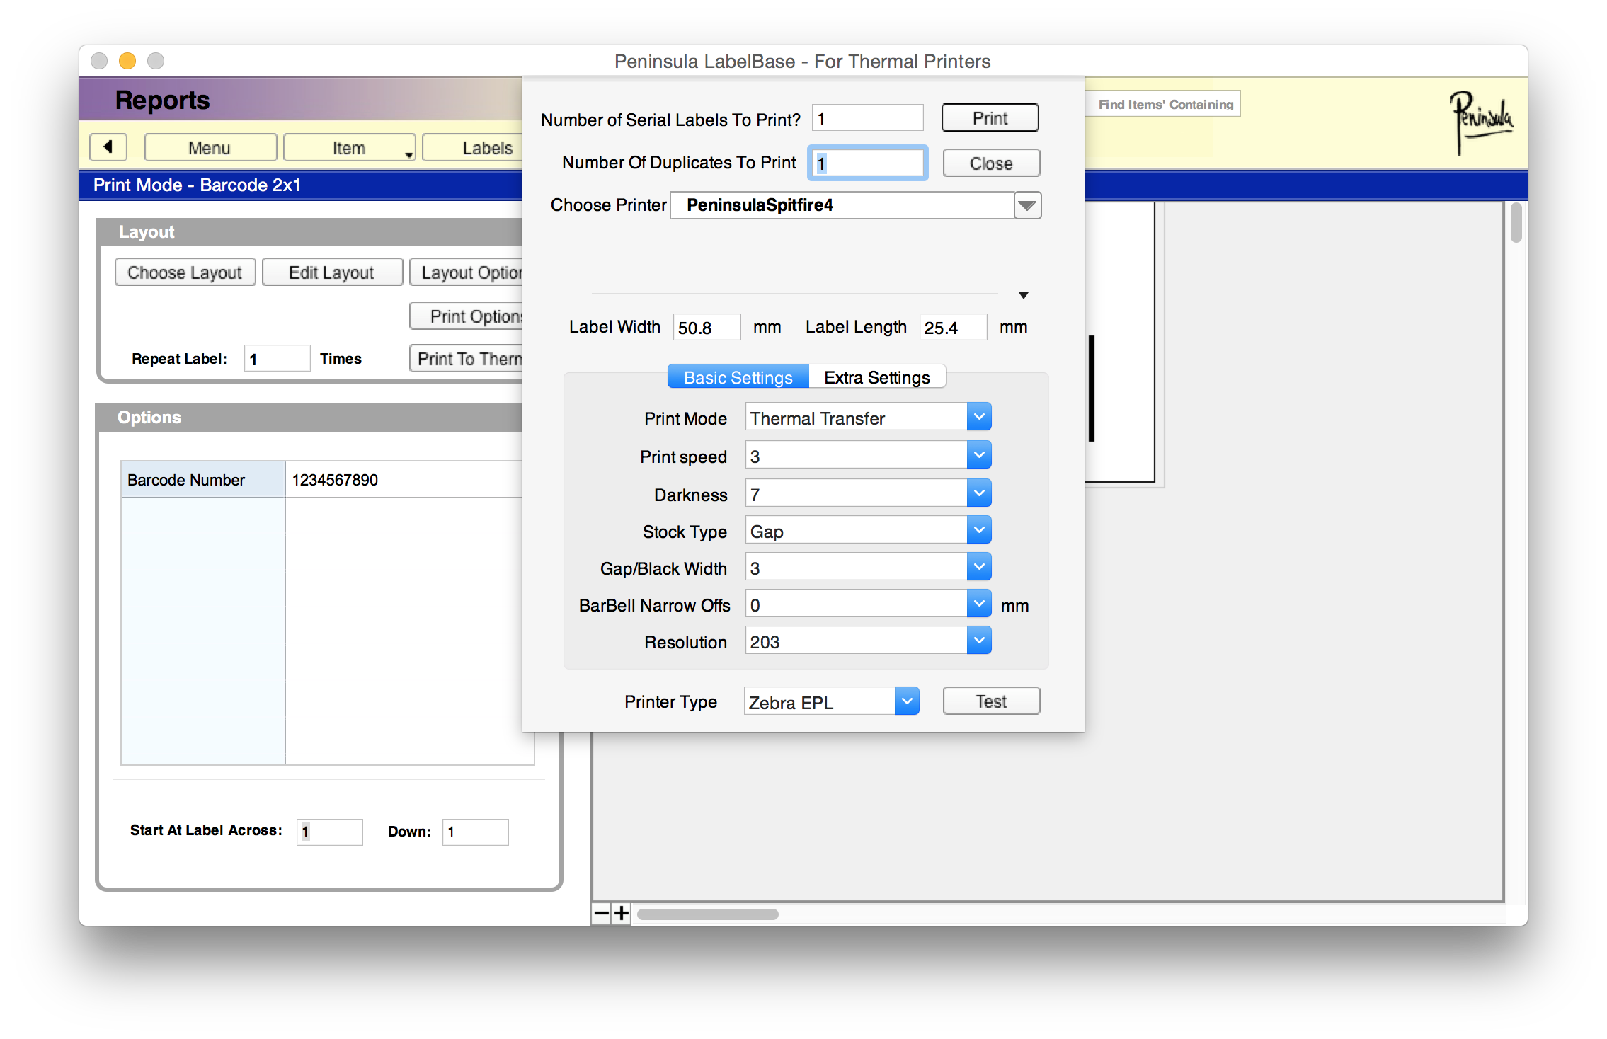Click the Choose Layout button

(x=185, y=272)
